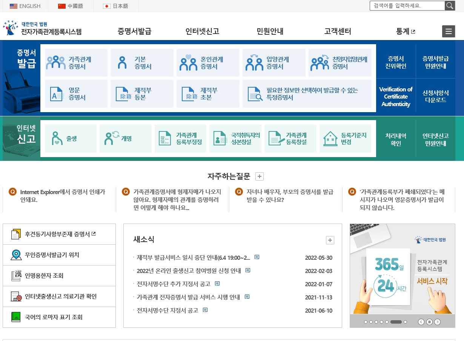The image size is (464, 341).
Task: Open the hamburger navigation menu
Action: click(x=449, y=31)
